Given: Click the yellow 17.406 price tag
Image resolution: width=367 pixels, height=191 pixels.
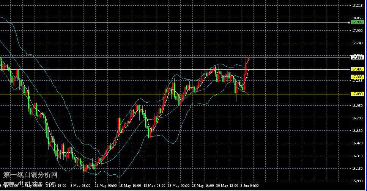Looking at the screenshot, I should click(x=358, y=69).
